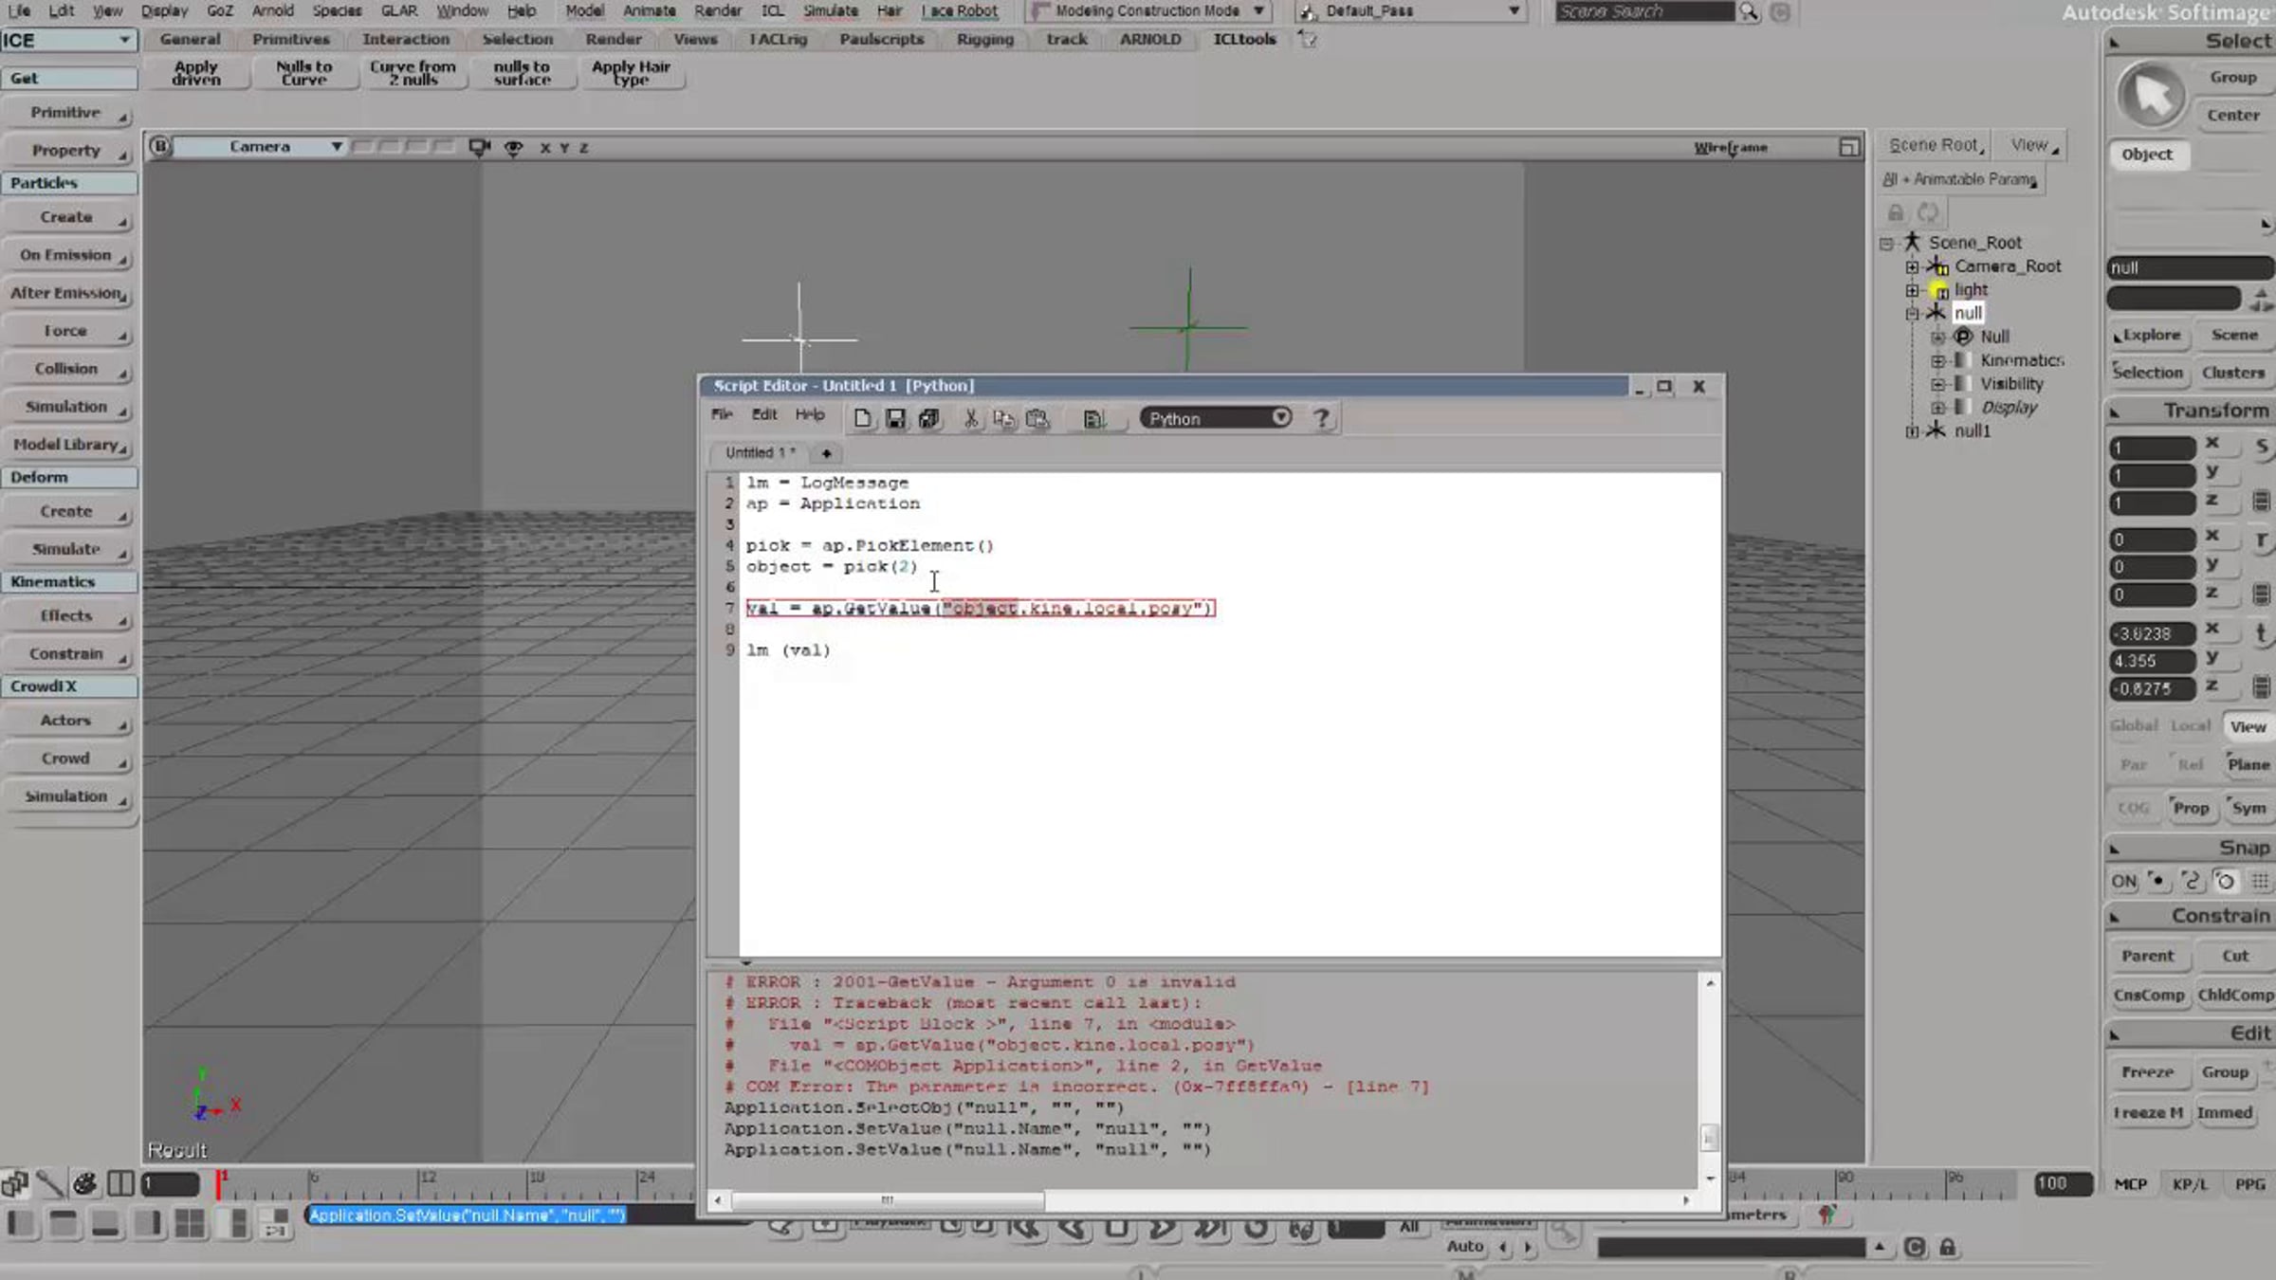Screen dimensions: 2276x1280
Task: Open Script Editor Edit menu
Action: point(764,414)
